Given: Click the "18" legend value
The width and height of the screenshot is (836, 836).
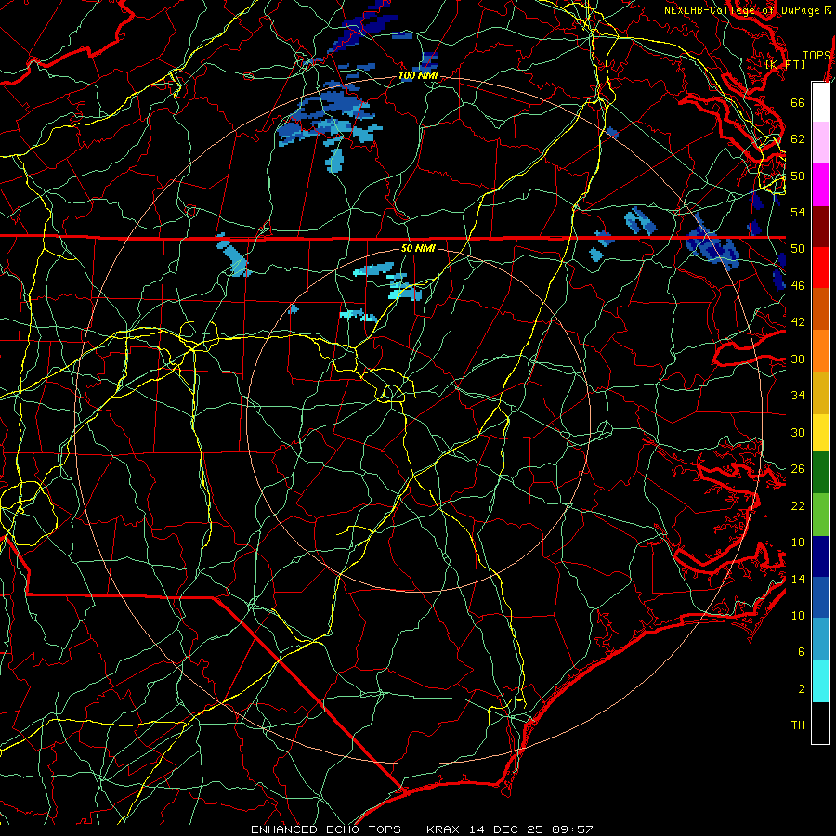Looking at the screenshot, I should pos(798,542).
